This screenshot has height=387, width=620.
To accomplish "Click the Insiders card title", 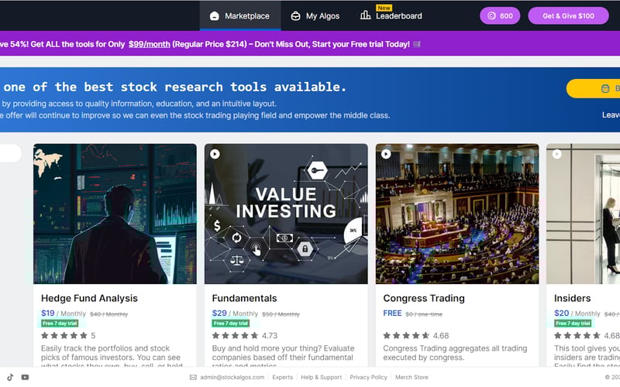I will point(572,298).
